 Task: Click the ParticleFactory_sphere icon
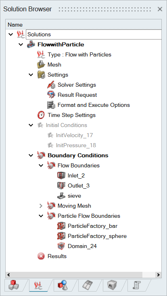[61, 236]
